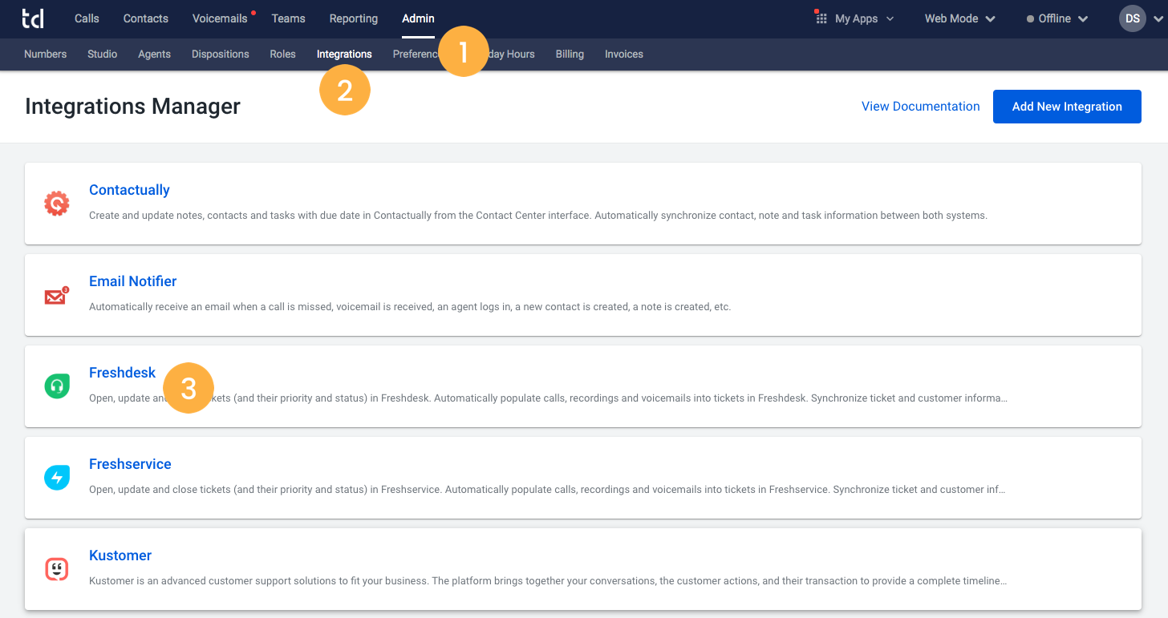The image size is (1168, 618).
Task: Open the Offline status dropdown
Action: pyautogui.click(x=1057, y=18)
